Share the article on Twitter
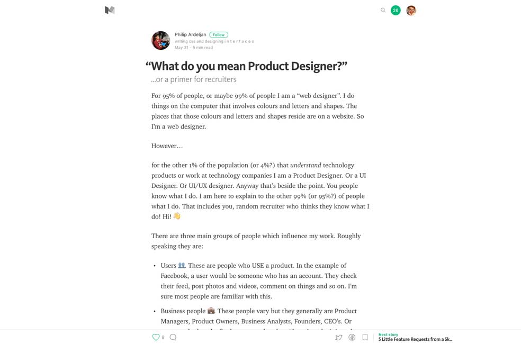This screenshot has height=344, width=521. coord(339,337)
